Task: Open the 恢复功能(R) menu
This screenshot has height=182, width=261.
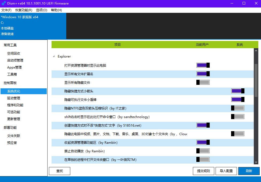Action: [24, 10]
